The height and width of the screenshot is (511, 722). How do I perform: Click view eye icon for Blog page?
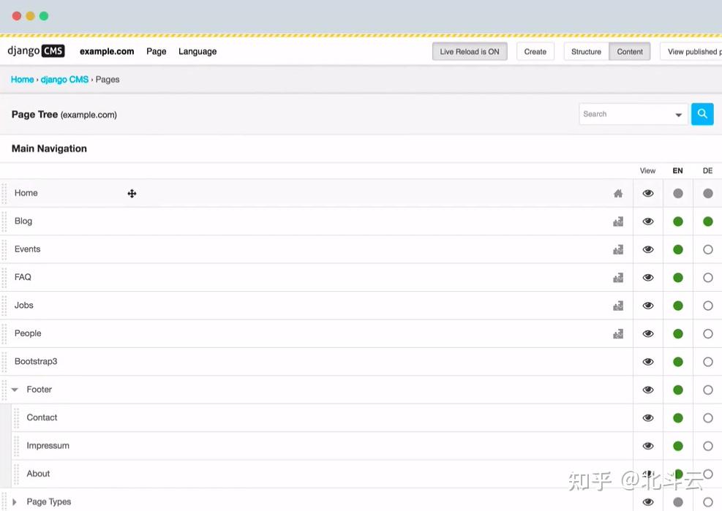[x=648, y=222]
